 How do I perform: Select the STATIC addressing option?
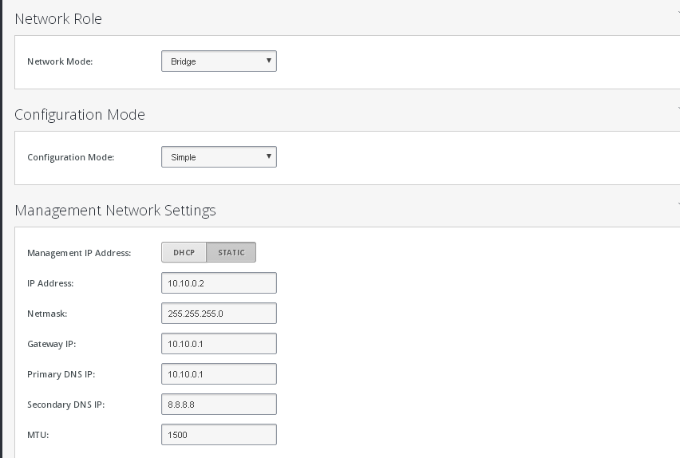click(x=231, y=252)
